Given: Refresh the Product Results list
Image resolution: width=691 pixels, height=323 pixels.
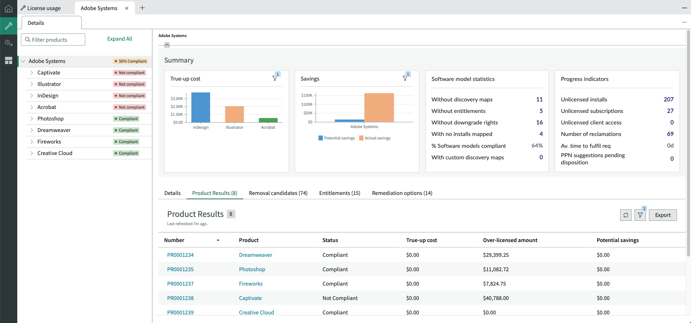Looking at the screenshot, I should [x=626, y=215].
